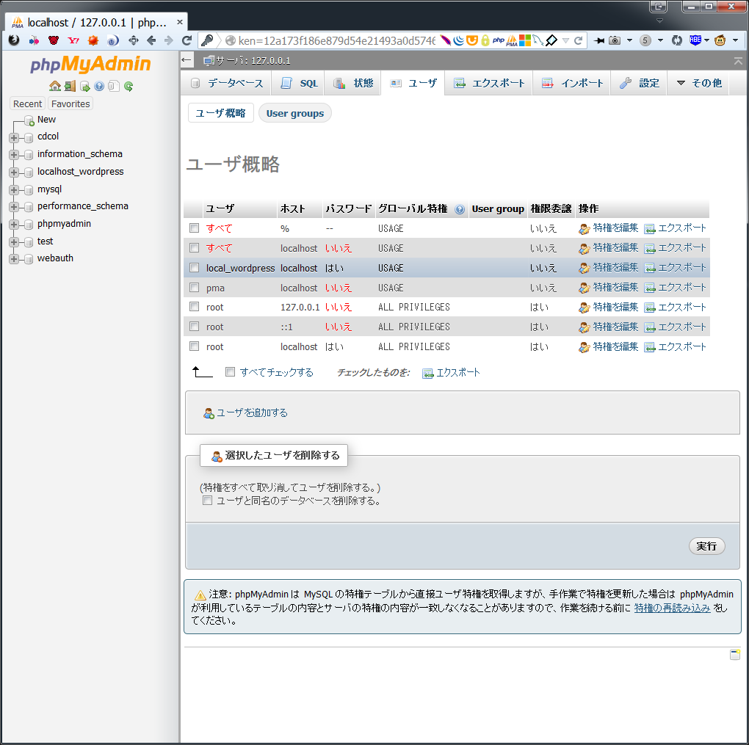Image resolution: width=749 pixels, height=745 pixels.
Task: Select the Recent button in sidebar
Action: pos(28,103)
